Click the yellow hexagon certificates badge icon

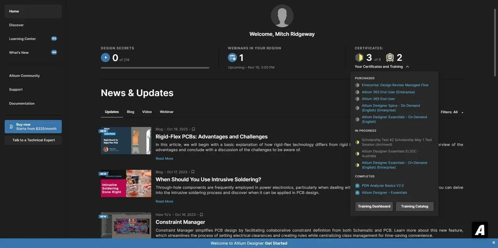(359, 58)
